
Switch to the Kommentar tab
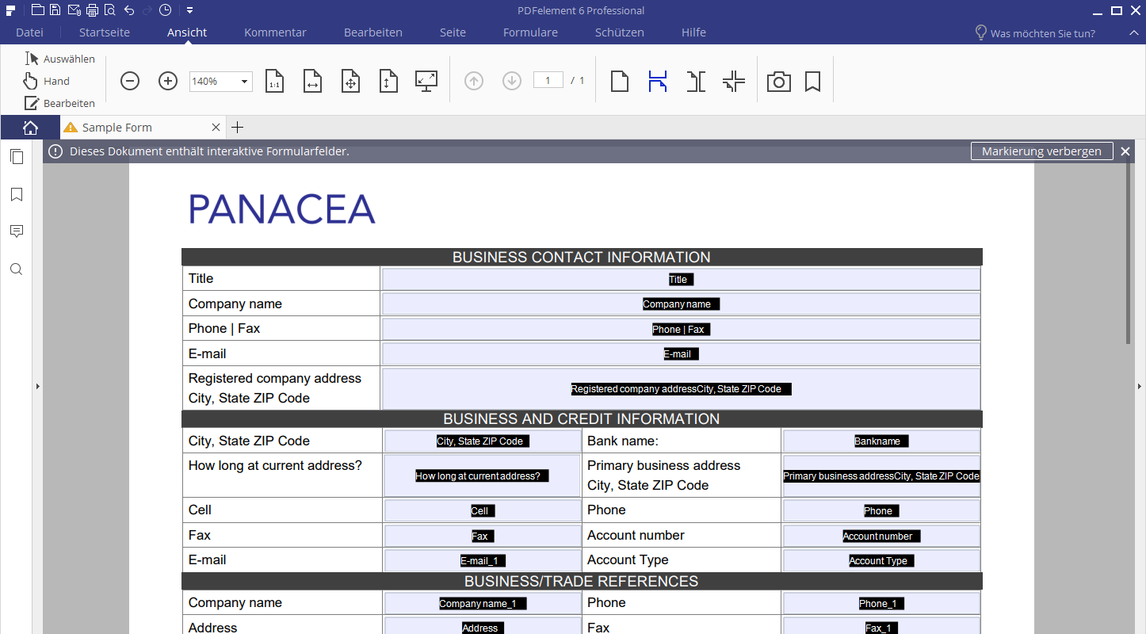pyautogui.click(x=275, y=32)
